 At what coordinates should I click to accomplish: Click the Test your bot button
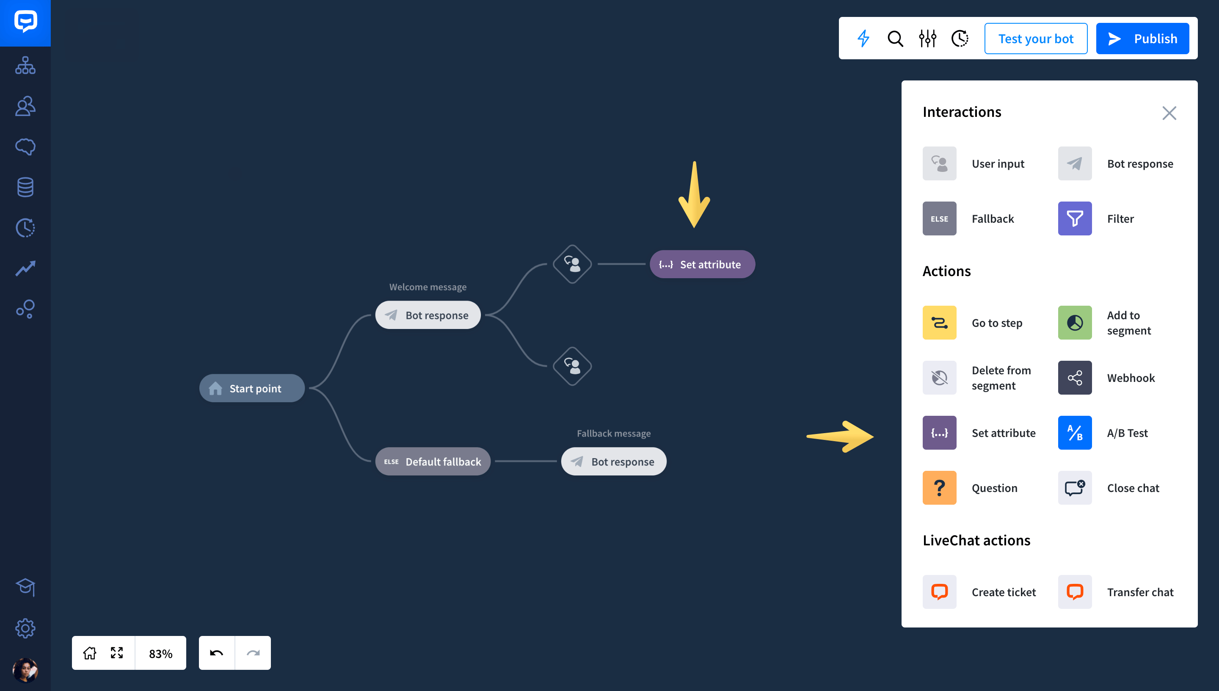(x=1035, y=39)
